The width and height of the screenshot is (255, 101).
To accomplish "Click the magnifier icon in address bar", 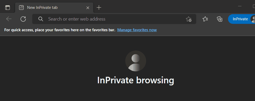I will tap(41, 19).
